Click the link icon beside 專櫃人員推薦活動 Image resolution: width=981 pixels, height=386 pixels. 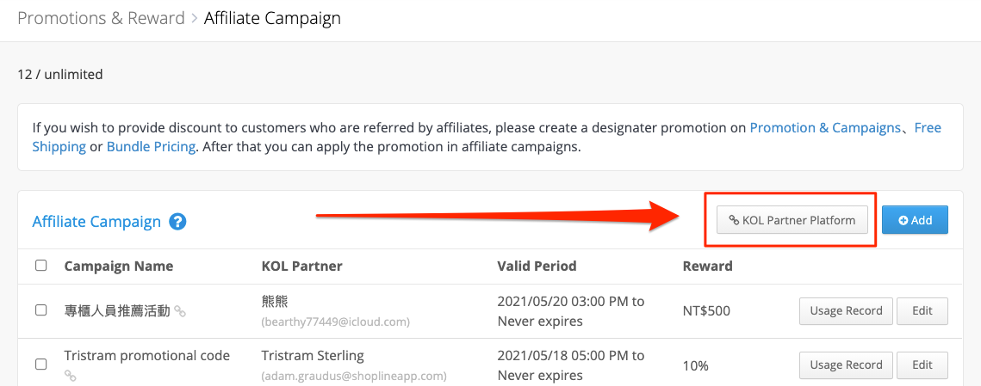tap(179, 310)
